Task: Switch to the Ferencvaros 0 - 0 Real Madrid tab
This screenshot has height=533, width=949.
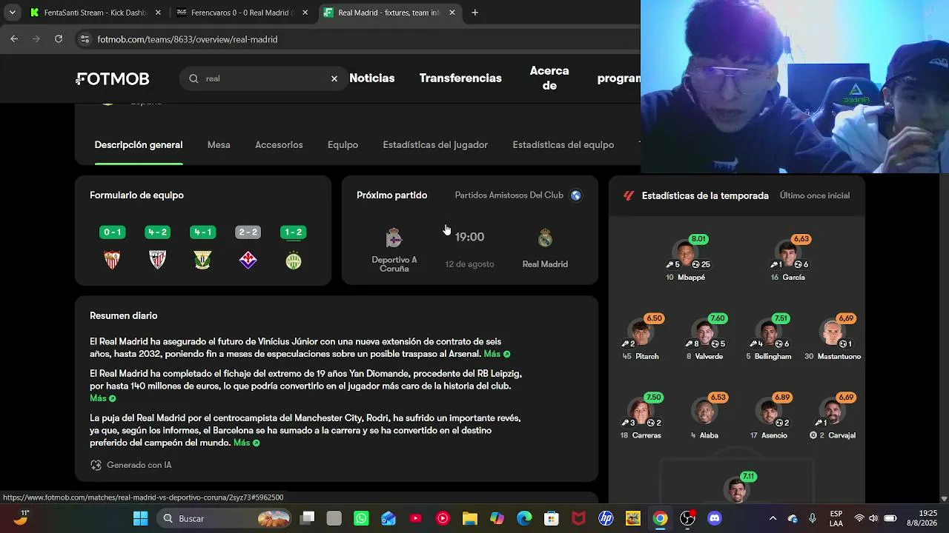Action: coord(241,13)
